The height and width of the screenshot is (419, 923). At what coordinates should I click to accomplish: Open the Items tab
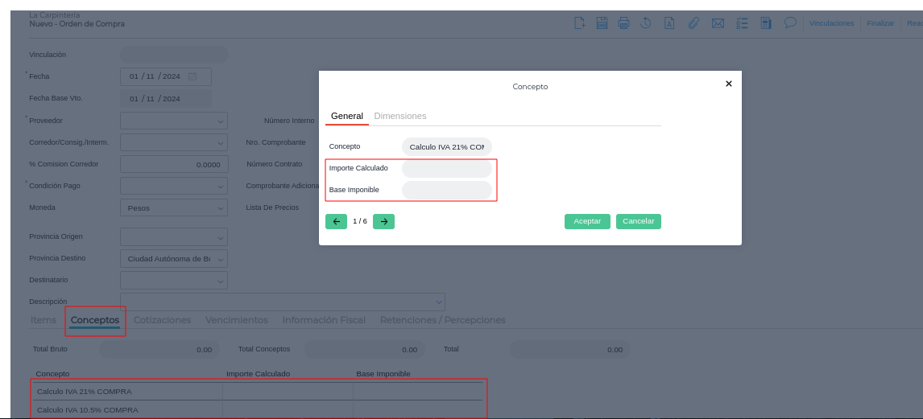pyautogui.click(x=43, y=320)
